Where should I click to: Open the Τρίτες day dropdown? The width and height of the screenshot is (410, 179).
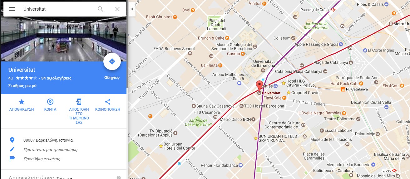coord(65,178)
